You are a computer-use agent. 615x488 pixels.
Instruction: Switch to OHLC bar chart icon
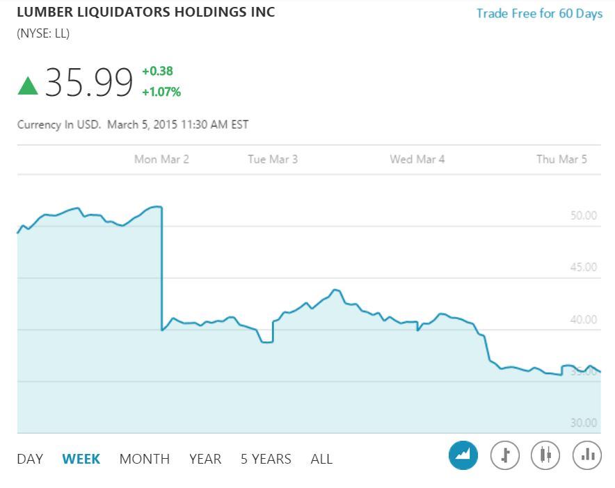pyautogui.click(x=505, y=456)
